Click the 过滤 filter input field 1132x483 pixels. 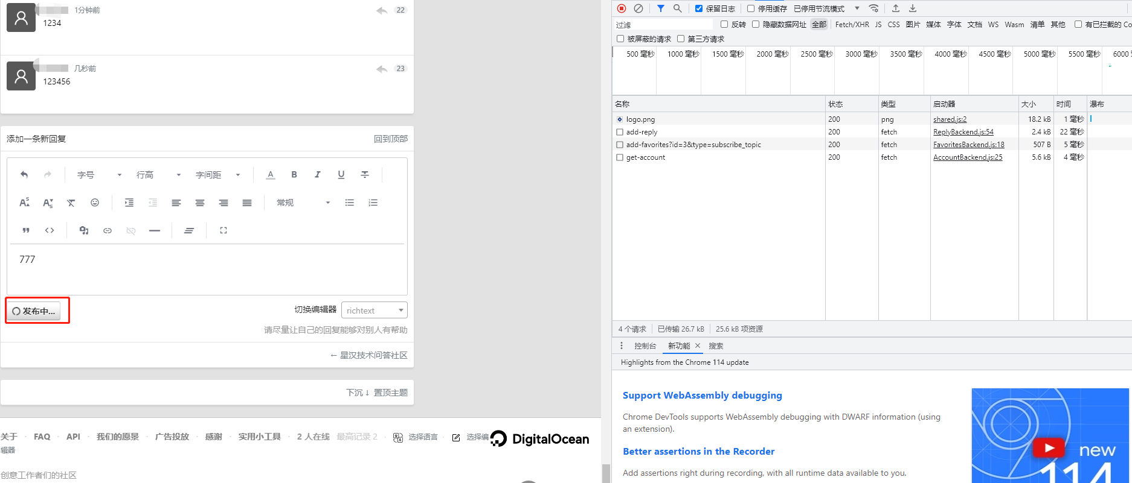(x=663, y=25)
